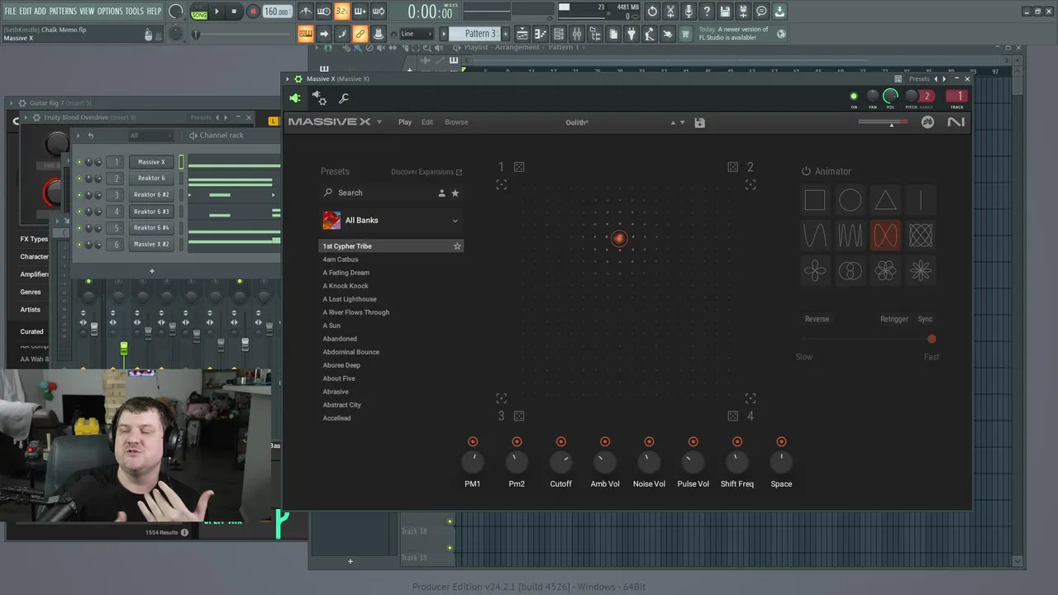Click the microphone audio recording icon
This screenshot has width=1058, height=595.
coord(689,12)
